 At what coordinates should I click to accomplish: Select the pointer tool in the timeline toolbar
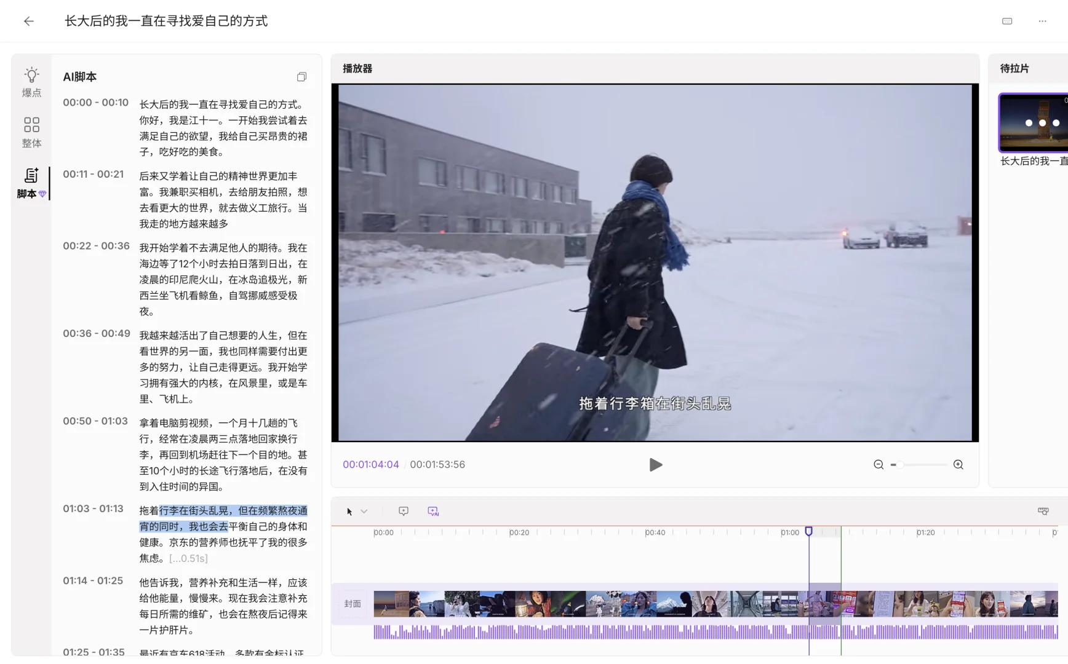(x=349, y=512)
